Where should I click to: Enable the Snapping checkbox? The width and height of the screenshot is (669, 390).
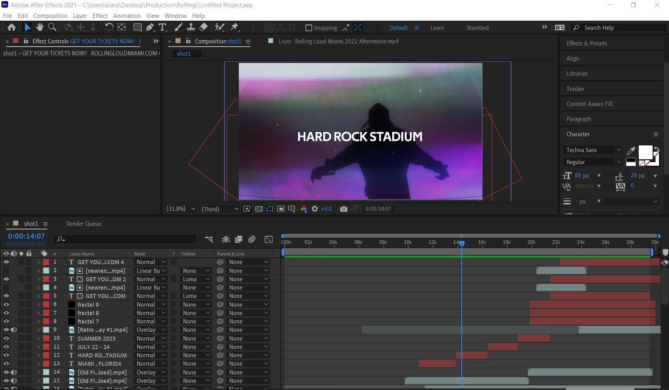click(x=308, y=27)
